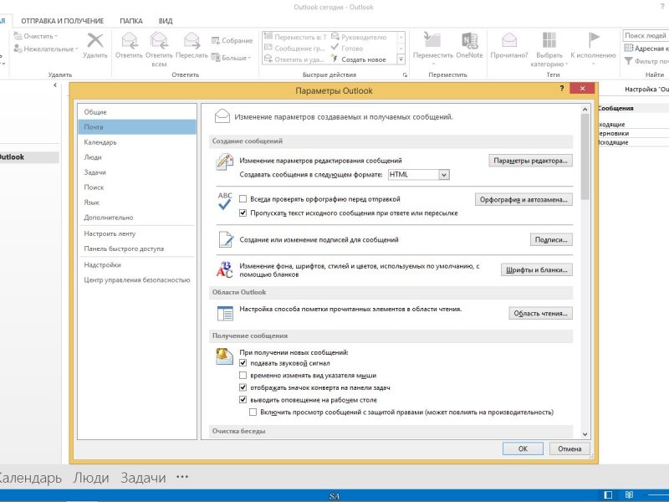Click the Read/Unread (Прочитано?) envelope icon

point(509,40)
